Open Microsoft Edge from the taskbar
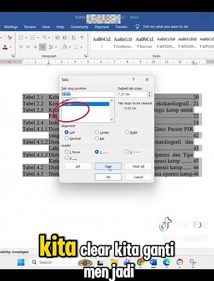This screenshot has width=214, height=281. tap(166, 262)
